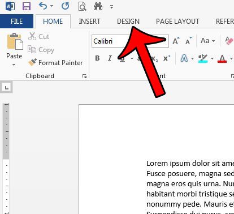234x214 pixels.
Task: Apply cyan text highlight color
Action: pos(203,58)
